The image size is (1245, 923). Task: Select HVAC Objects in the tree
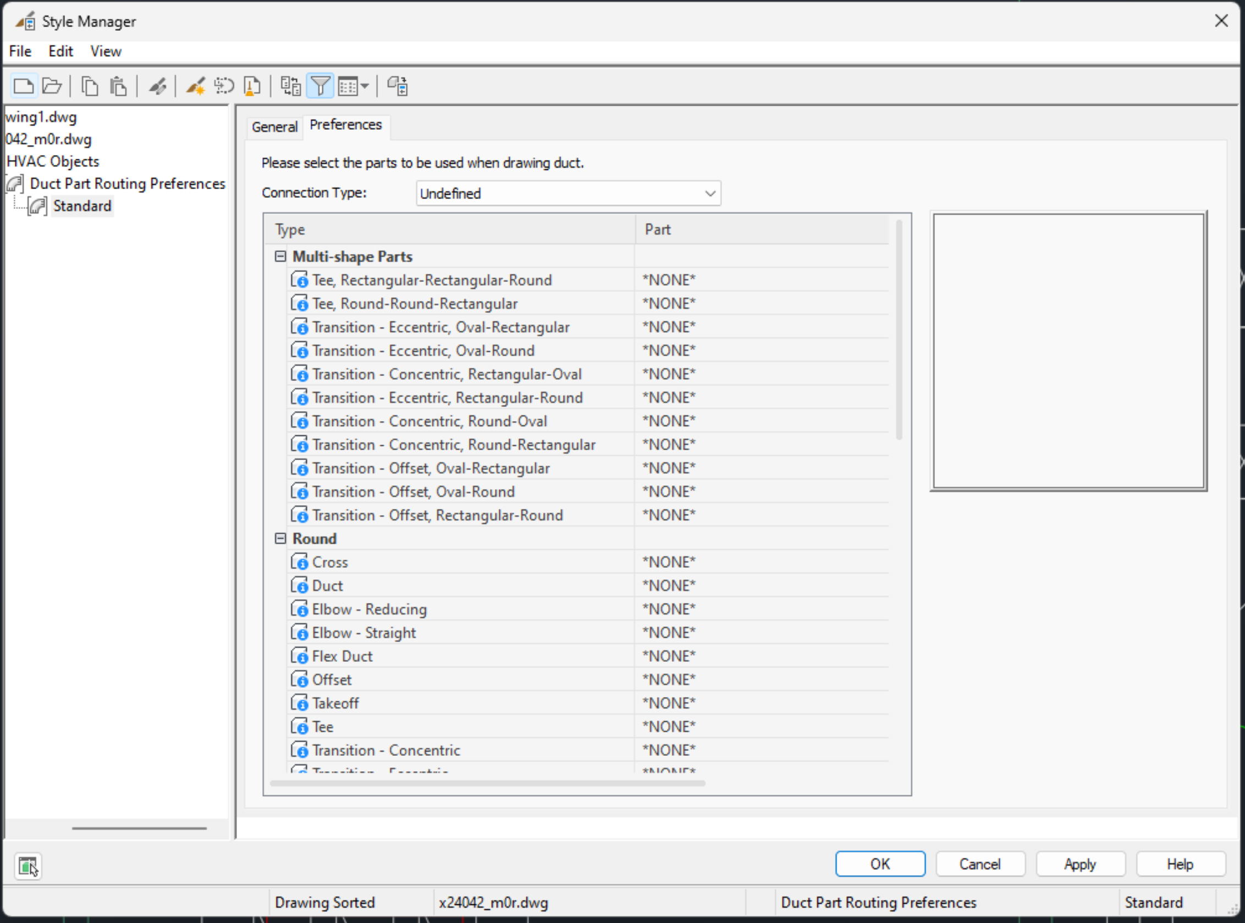53,162
